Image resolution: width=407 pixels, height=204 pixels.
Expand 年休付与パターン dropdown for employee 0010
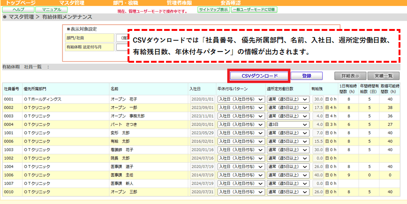[x=241, y=192]
